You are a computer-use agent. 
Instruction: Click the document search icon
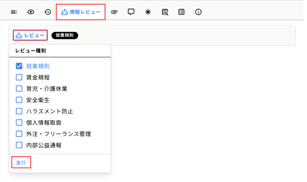point(165,12)
